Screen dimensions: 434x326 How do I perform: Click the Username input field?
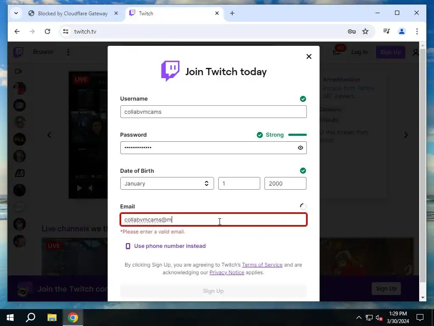pyautogui.click(x=214, y=112)
